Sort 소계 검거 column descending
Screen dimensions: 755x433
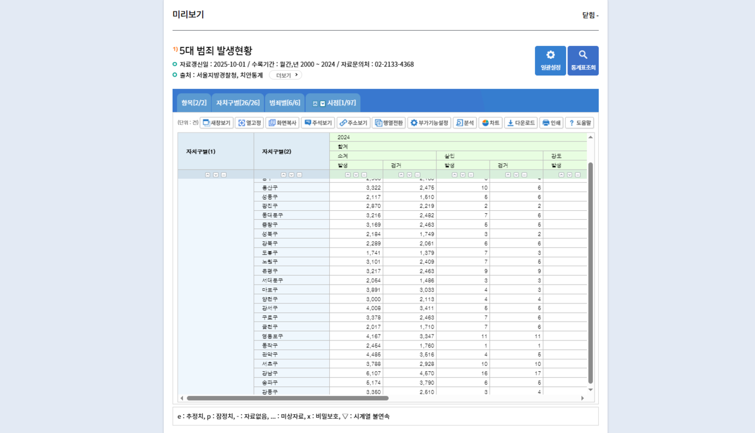point(409,174)
